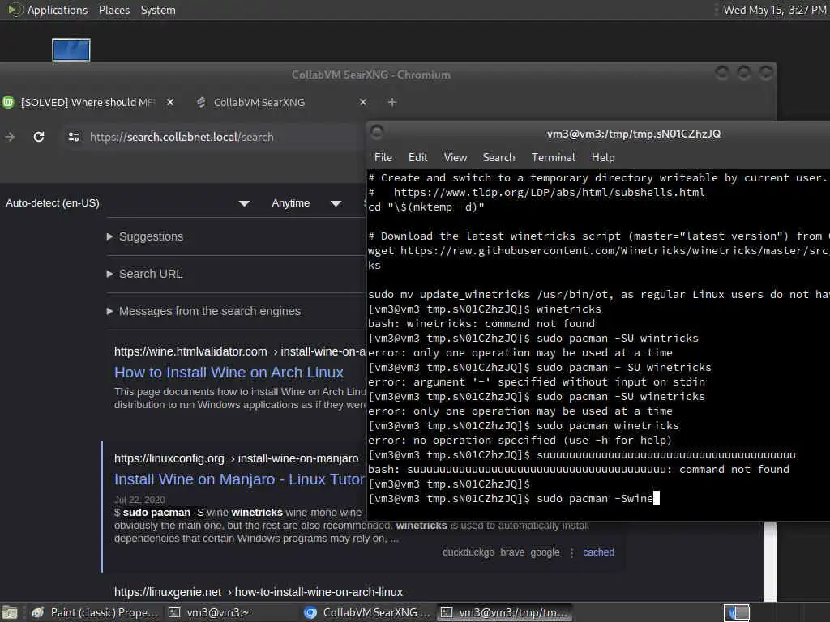Click the Chromium forward arrow
This screenshot has width=830, height=622.
pos(10,137)
